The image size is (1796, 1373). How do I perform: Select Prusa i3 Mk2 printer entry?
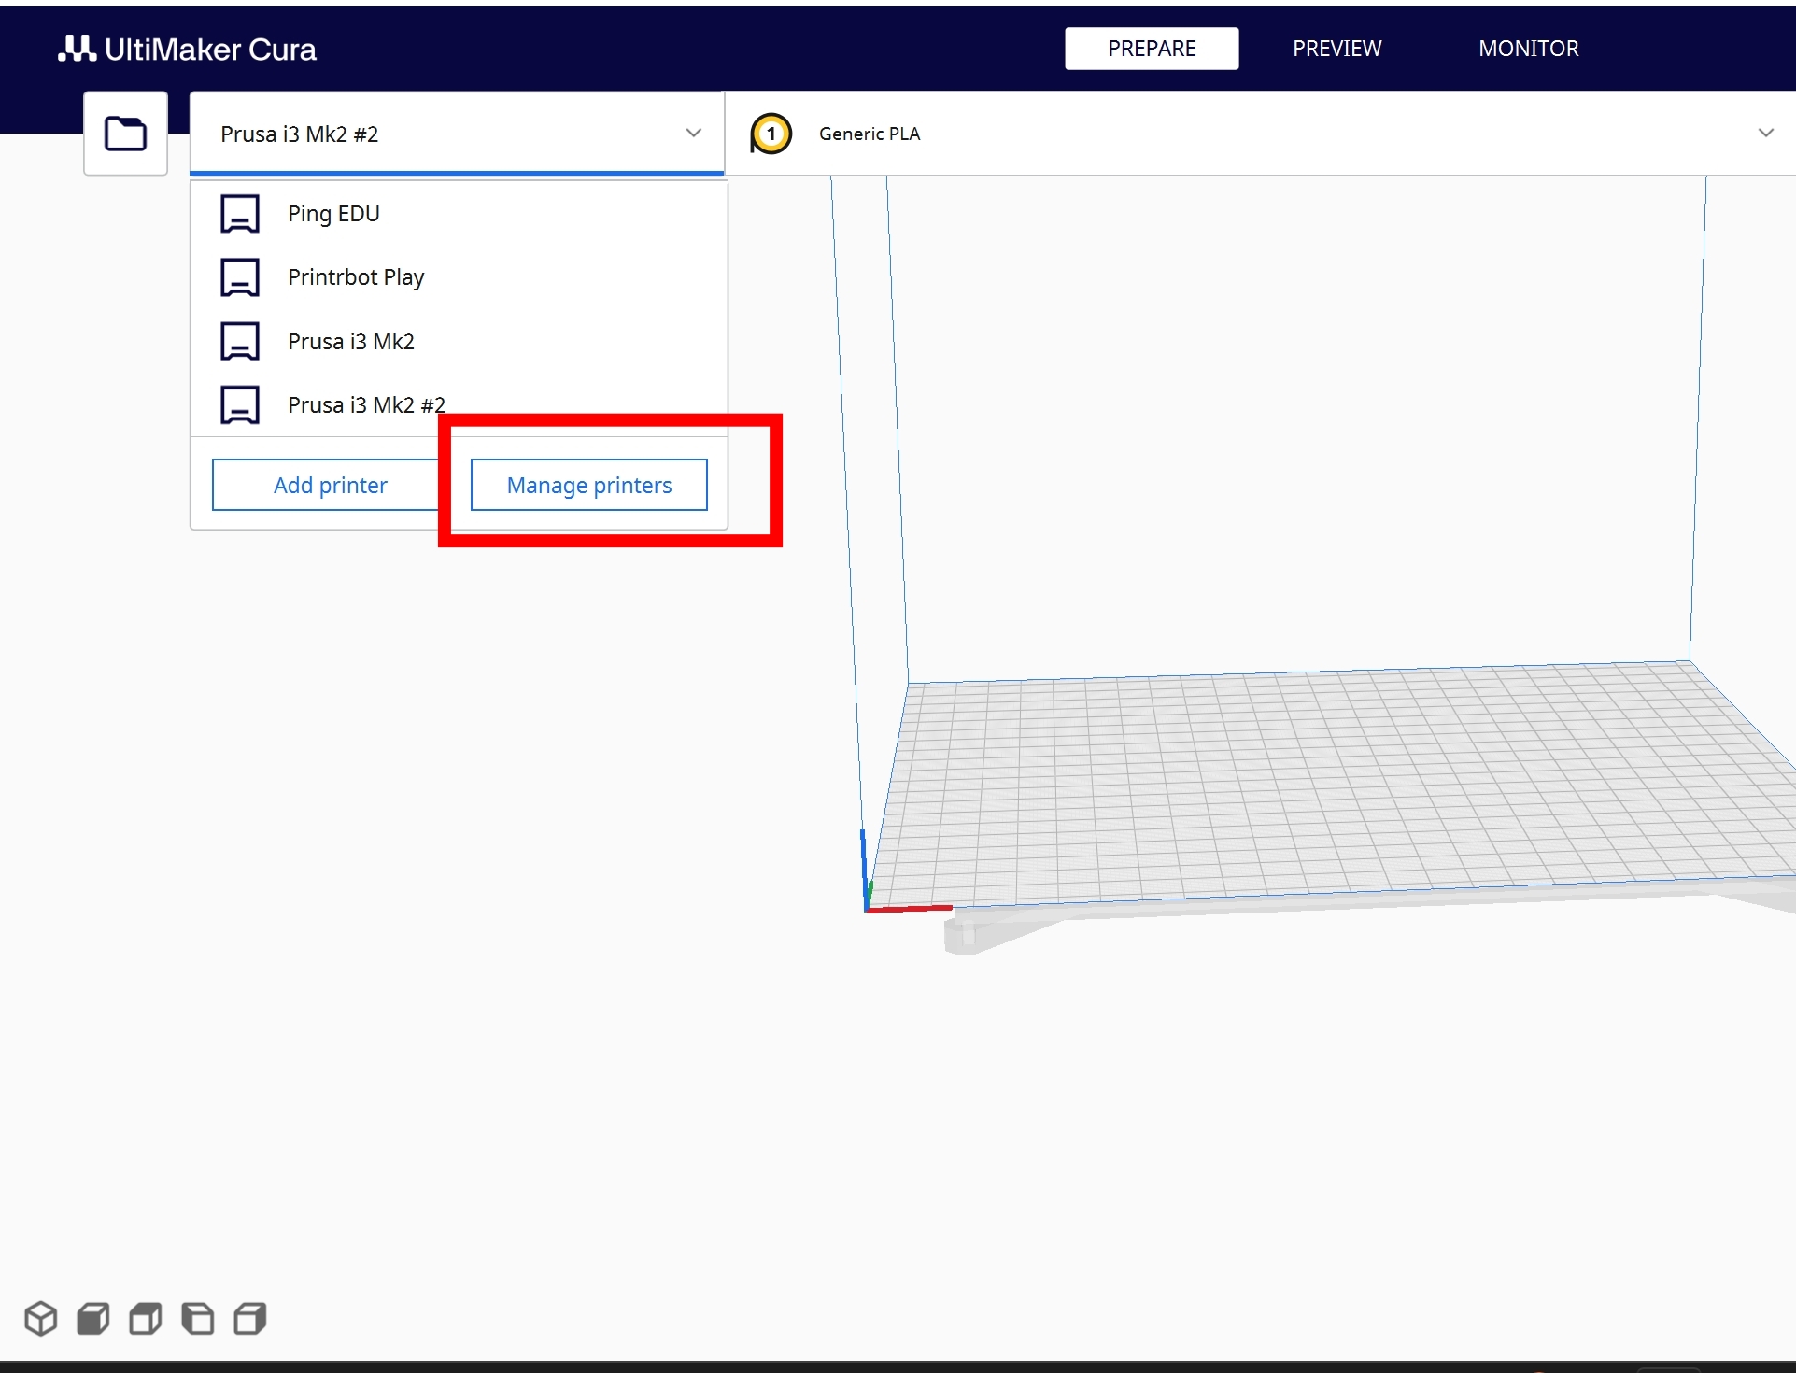click(x=459, y=342)
